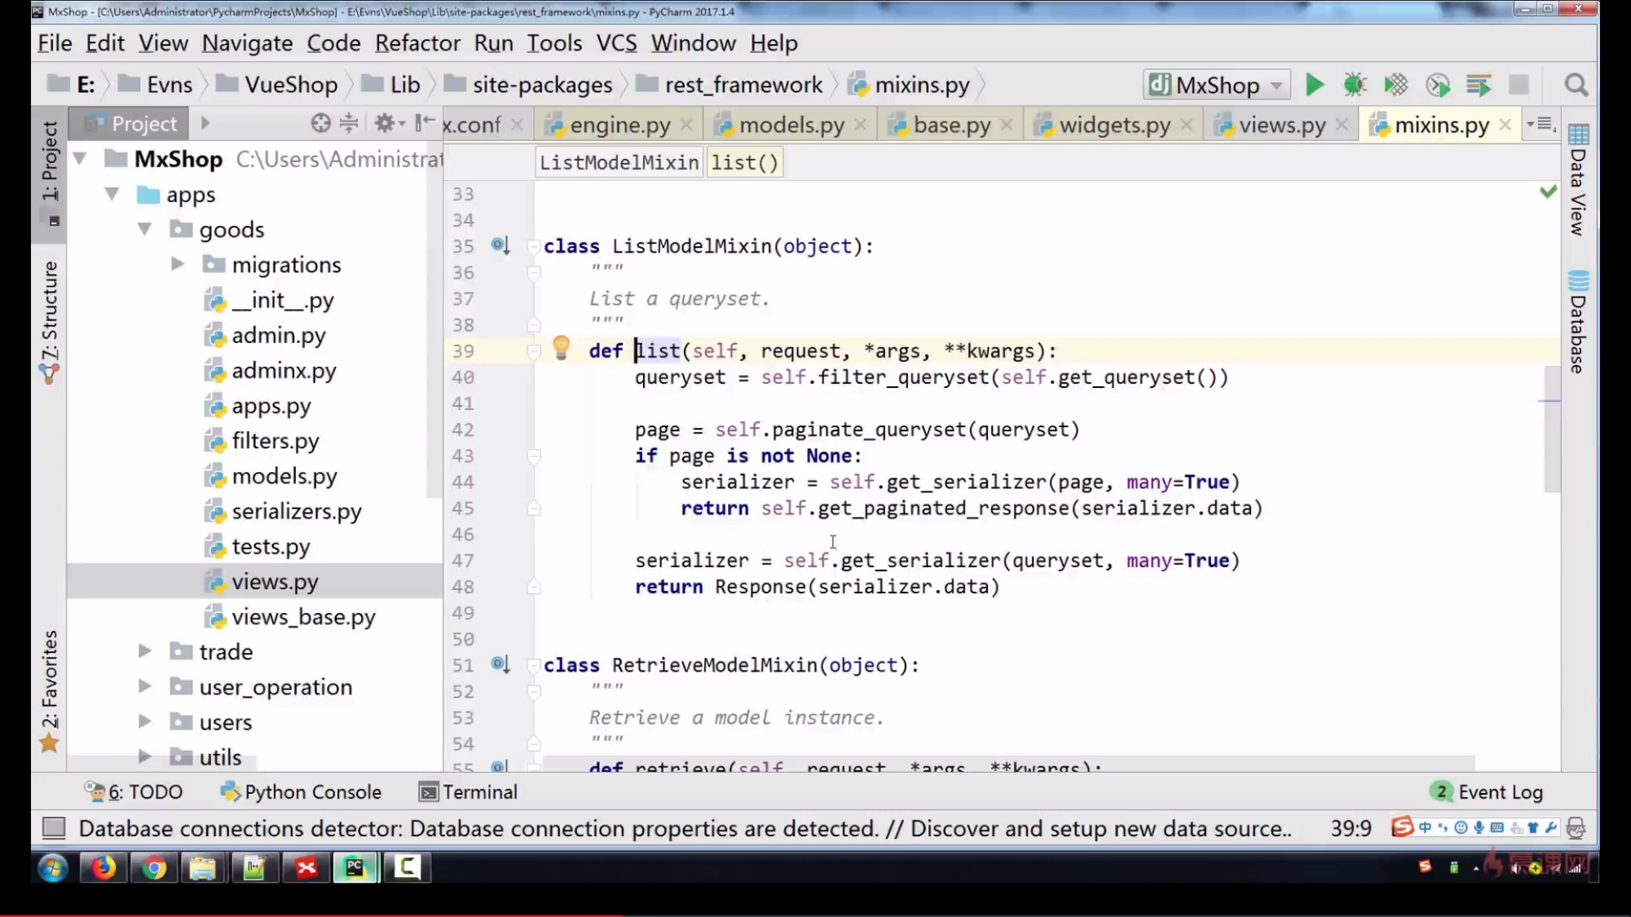
Task: Click the yellow intention lightbulb
Action: [x=561, y=348]
